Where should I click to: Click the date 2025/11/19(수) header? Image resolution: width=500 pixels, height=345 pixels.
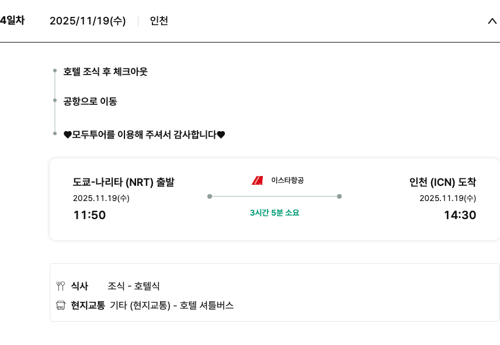pyautogui.click(x=88, y=21)
